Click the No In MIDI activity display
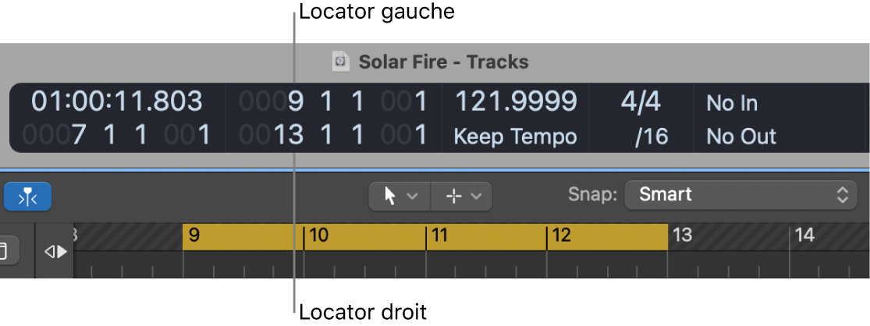Screen dimensions: 870x326 coord(732,103)
